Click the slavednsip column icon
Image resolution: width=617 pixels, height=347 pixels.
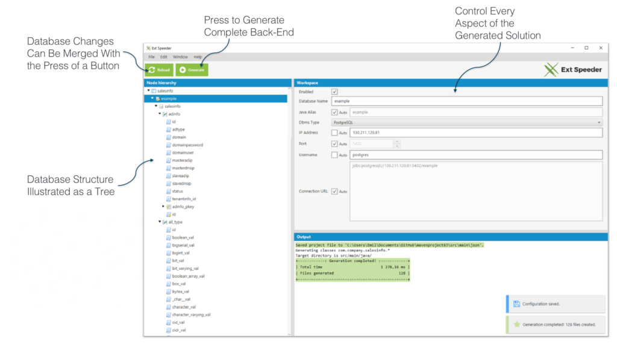169,183
